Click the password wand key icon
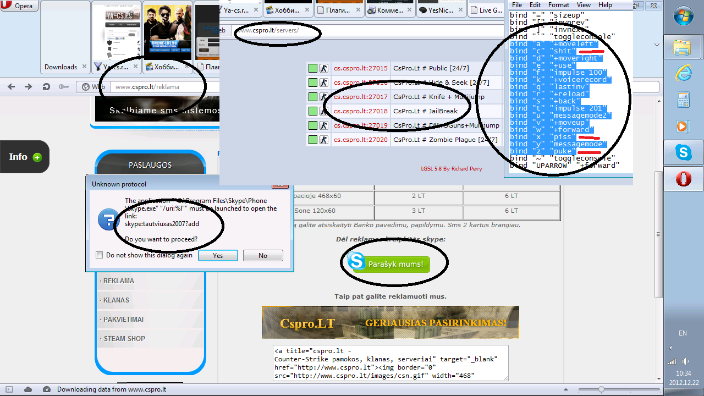Image resolution: width=704 pixels, height=396 pixels. pos(64,87)
